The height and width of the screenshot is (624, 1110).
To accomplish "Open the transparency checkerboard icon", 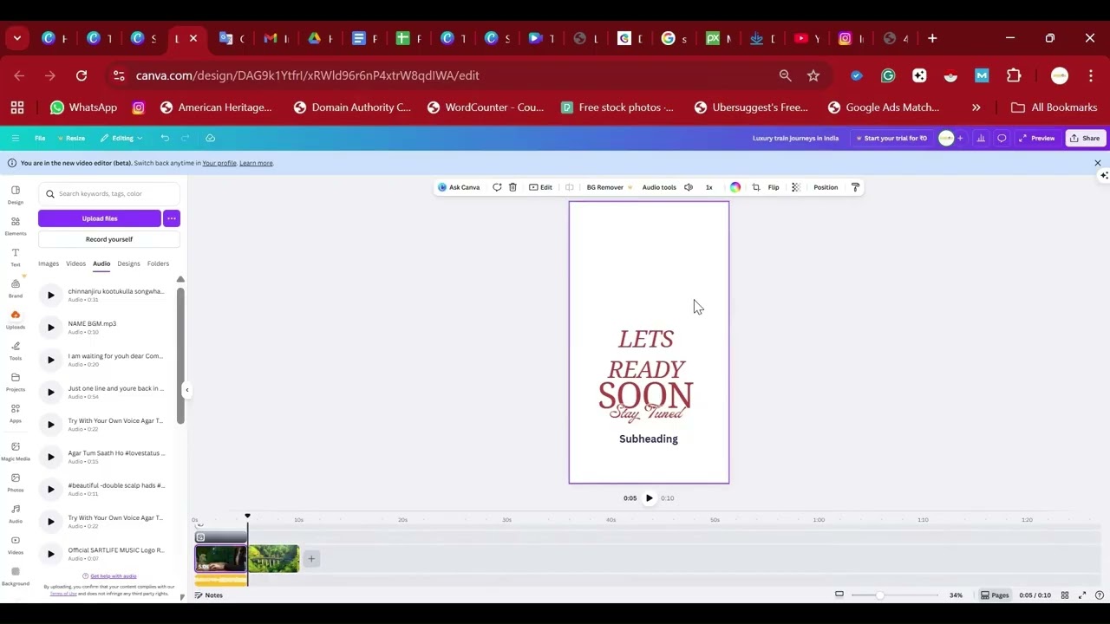I will 795,187.
